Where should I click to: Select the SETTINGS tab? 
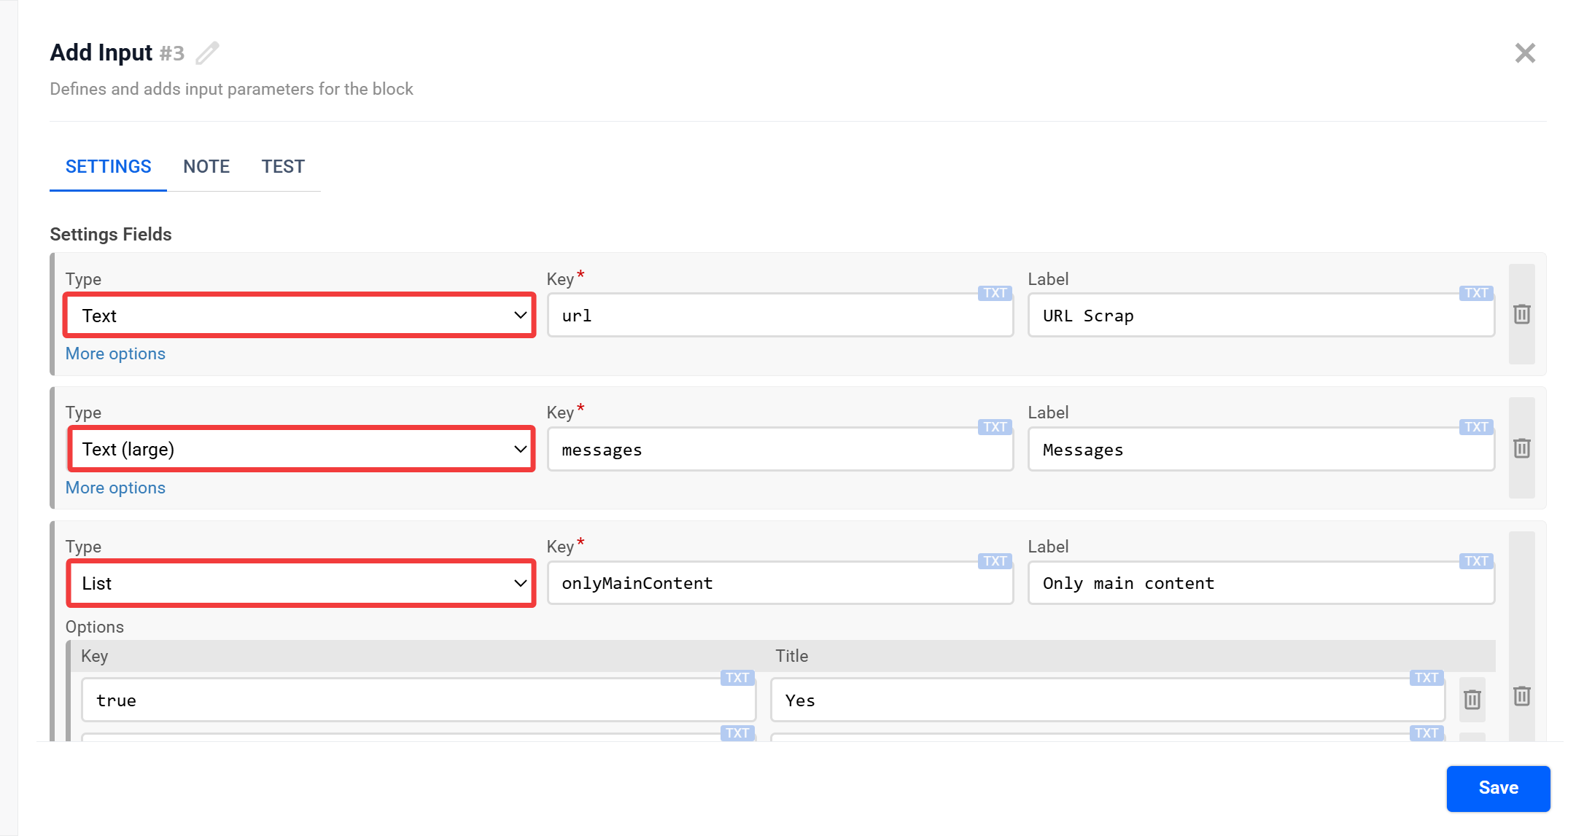tap(108, 167)
